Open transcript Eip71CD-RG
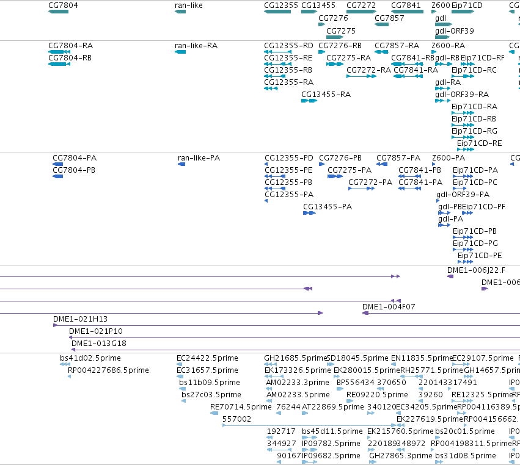The image size is (520, 465). (474, 131)
